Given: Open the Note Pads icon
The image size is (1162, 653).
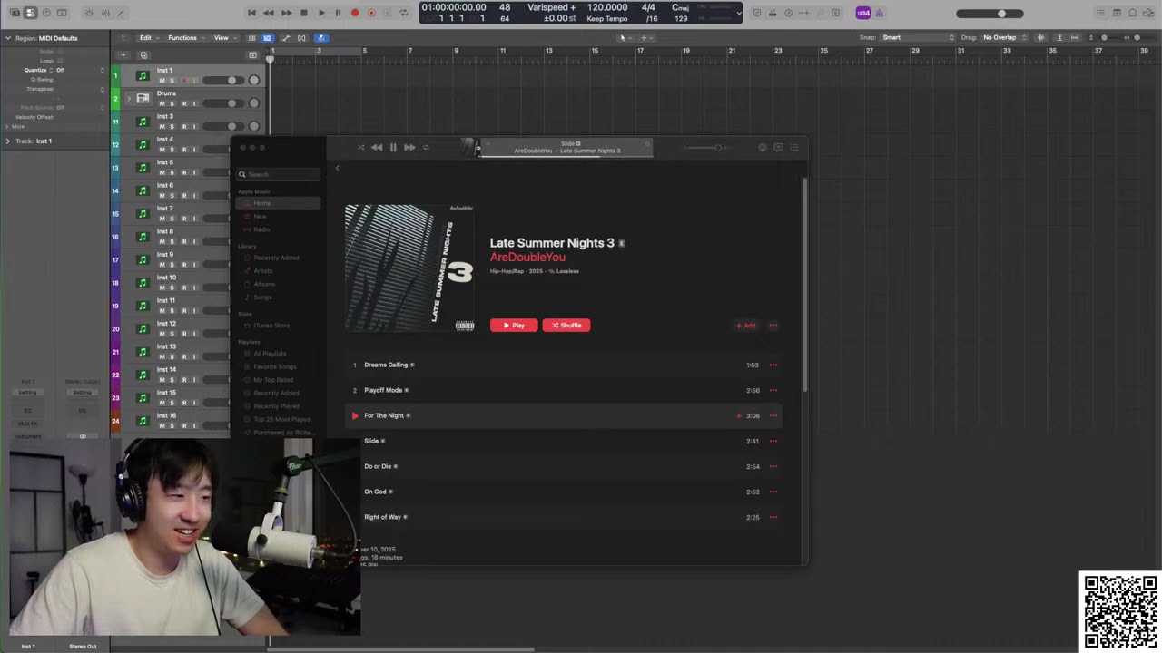Looking at the screenshot, I should coord(1117,13).
